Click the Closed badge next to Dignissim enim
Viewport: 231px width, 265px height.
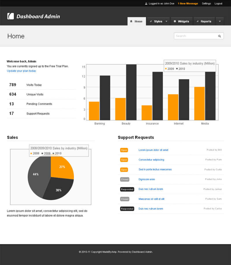125,180
